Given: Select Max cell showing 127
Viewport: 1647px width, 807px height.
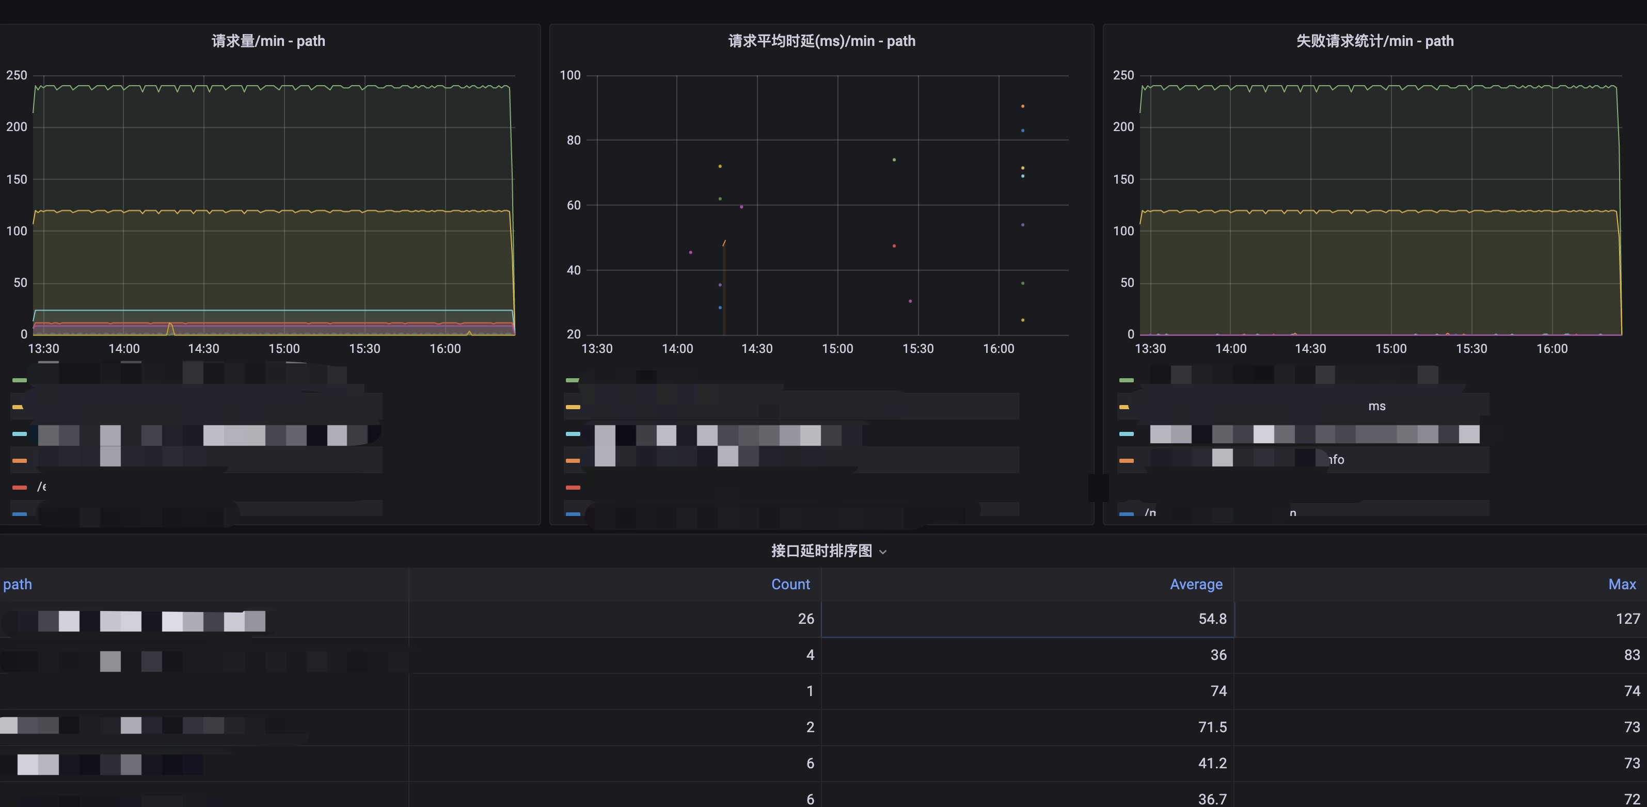Looking at the screenshot, I should tap(1440, 619).
